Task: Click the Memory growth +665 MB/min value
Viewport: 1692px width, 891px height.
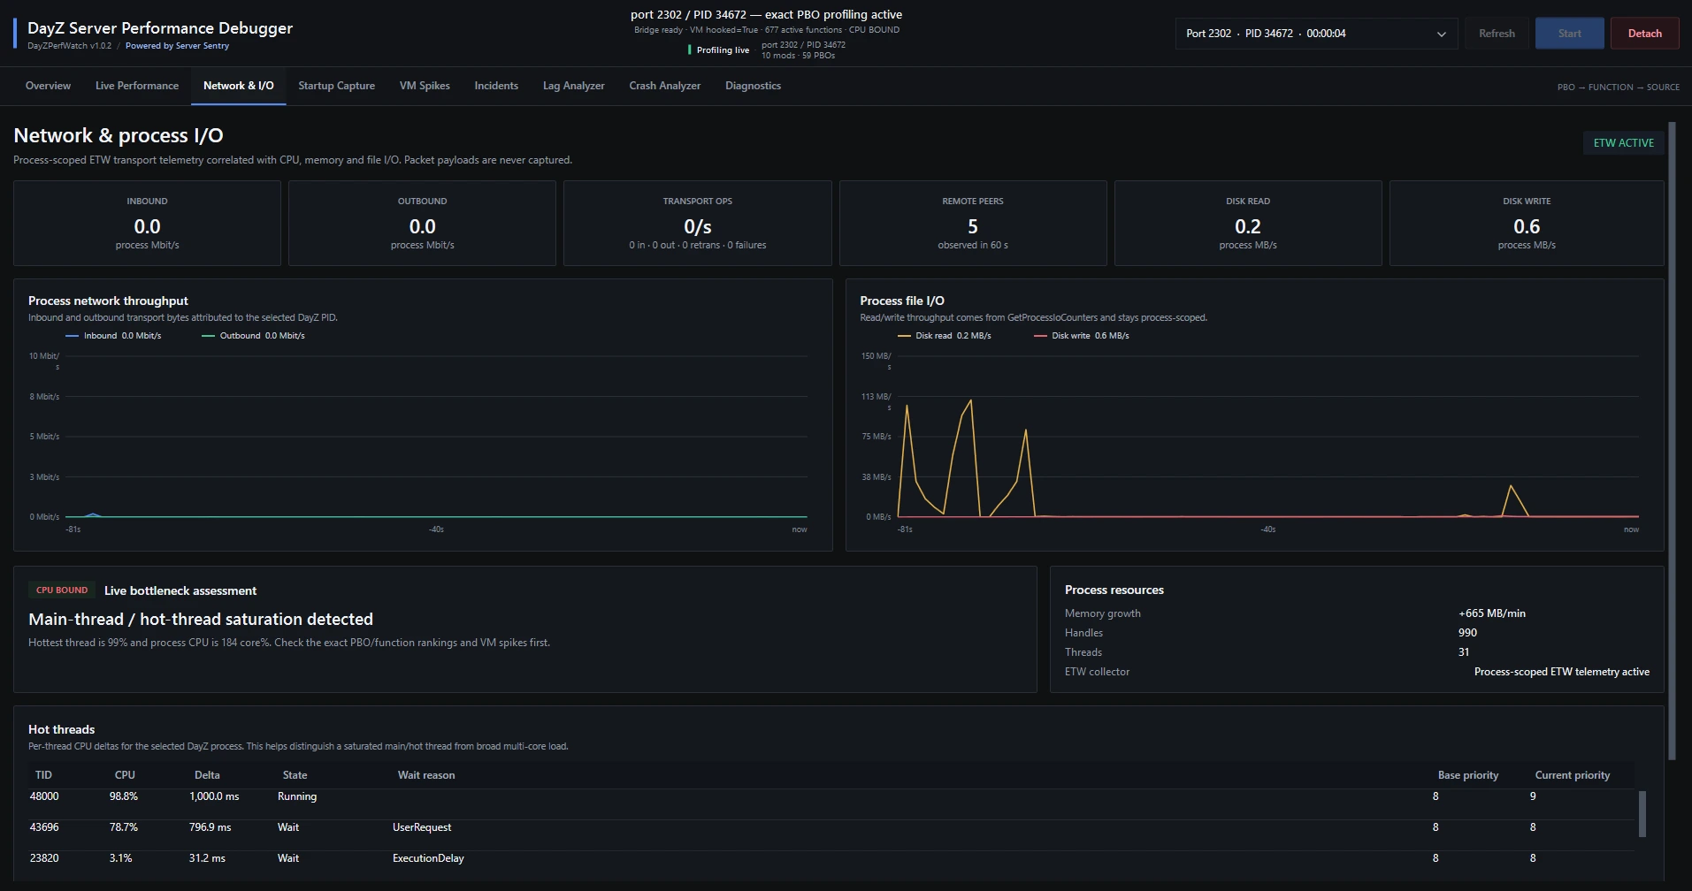Action: (1492, 613)
